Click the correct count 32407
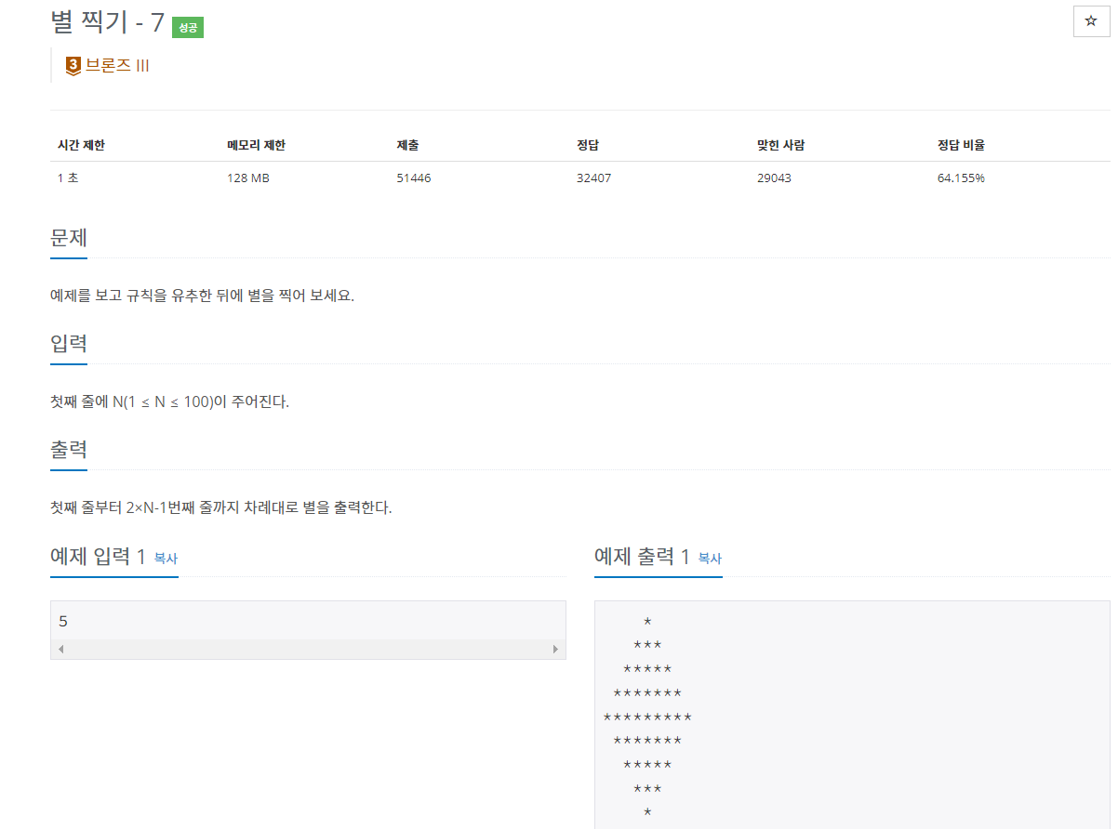This screenshot has width=1118, height=829. 594,178
